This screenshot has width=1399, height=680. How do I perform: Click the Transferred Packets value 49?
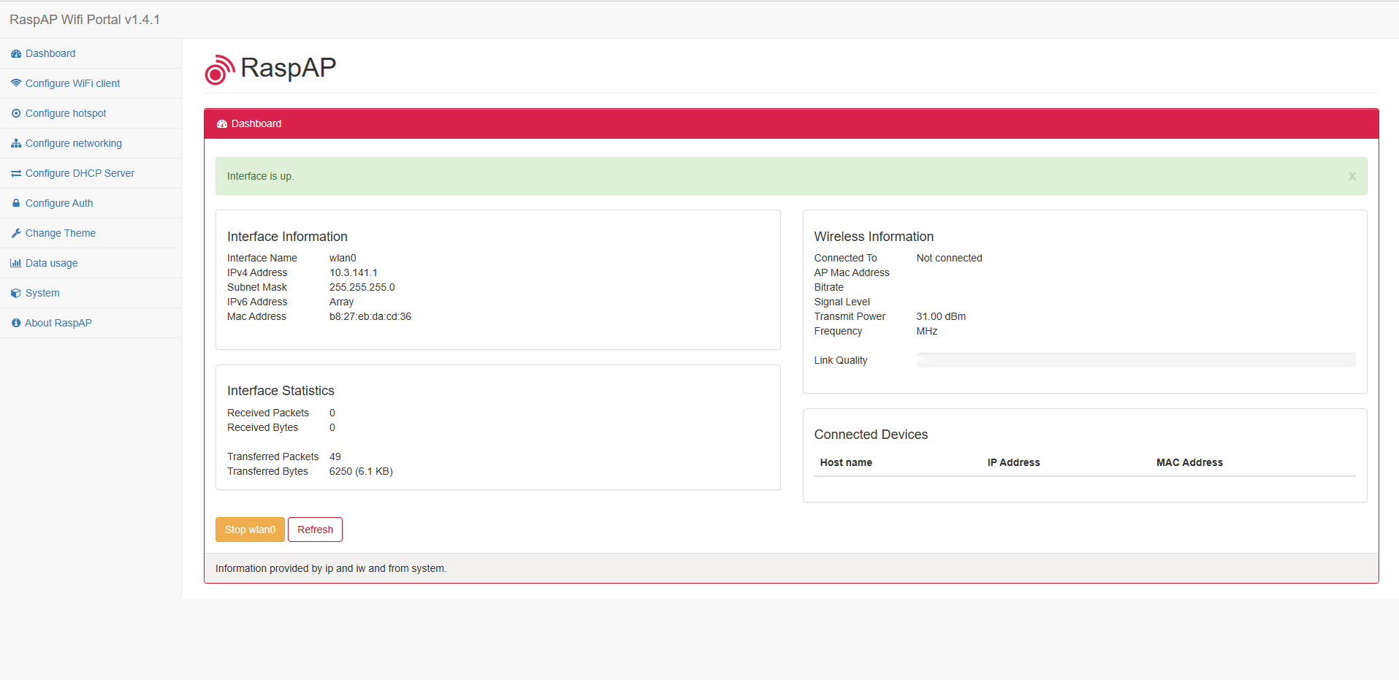pyautogui.click(x=335, y=456)
